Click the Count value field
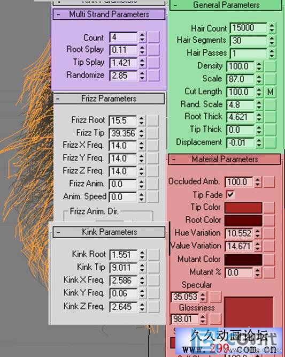The image size is (285, 357). click(123, 37)
